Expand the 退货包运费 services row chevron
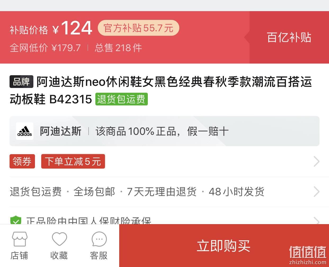The width and height of the screenshot is (329, 267). [316, 192]
